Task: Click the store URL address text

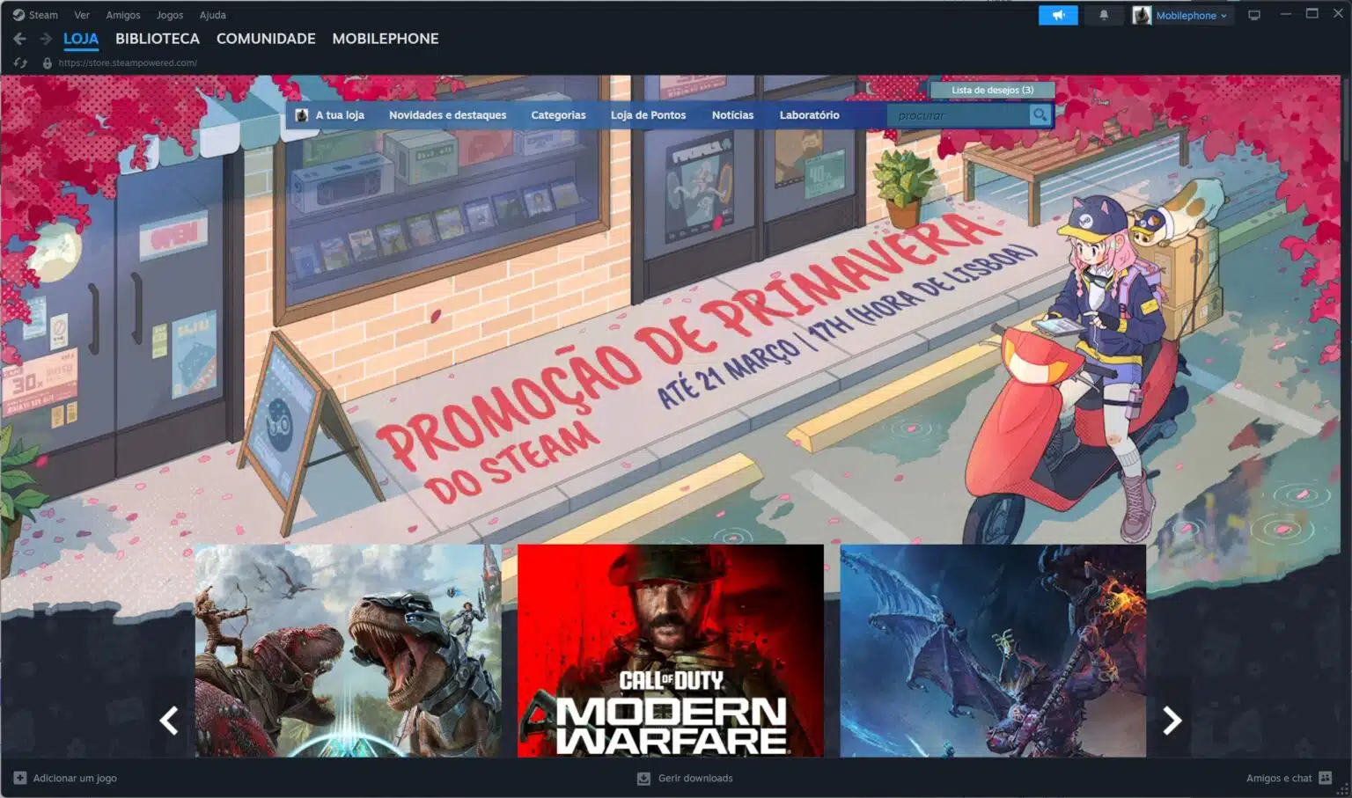Action: point(128,62)
